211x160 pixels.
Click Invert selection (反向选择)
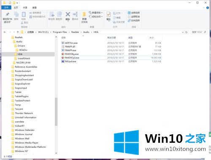pyautogui.click(x=134, y=20)
